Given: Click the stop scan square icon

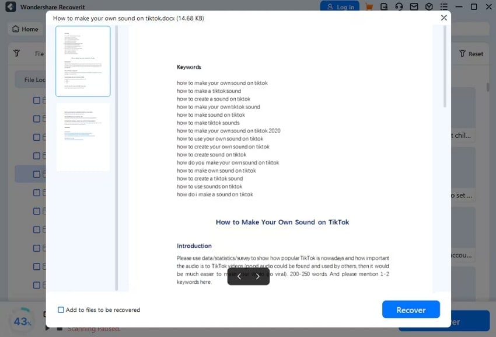Looking at the screenshot, I should [60, 329].
